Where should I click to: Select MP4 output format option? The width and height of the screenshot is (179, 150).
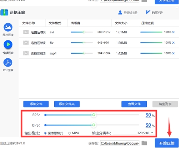click(x=73, y=133)
